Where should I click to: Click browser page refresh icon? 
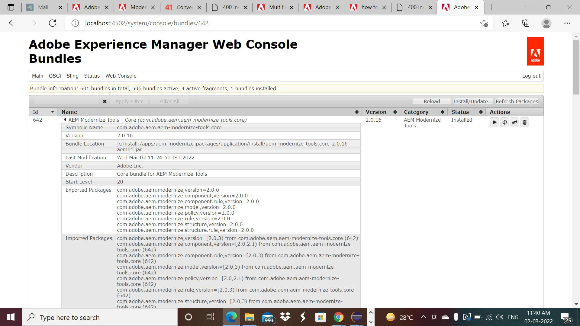click(x=53, y=23)
